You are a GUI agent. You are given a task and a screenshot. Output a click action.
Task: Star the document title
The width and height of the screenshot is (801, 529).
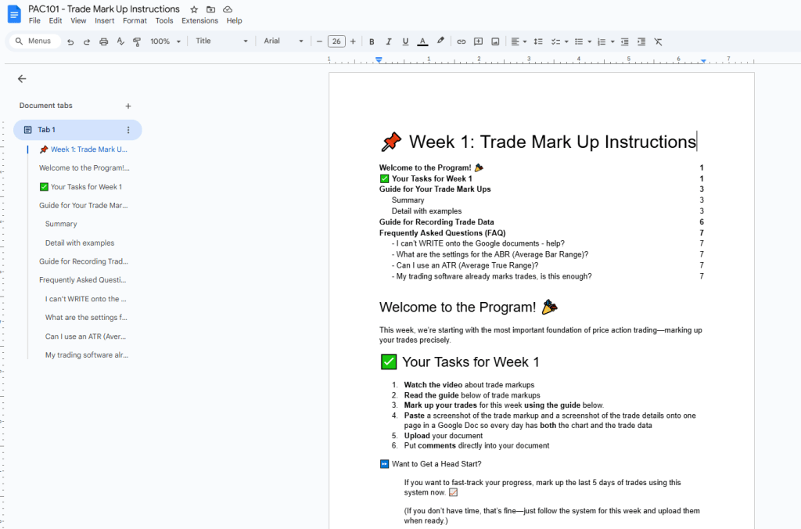pyautogui.click(x=194, y=9)
